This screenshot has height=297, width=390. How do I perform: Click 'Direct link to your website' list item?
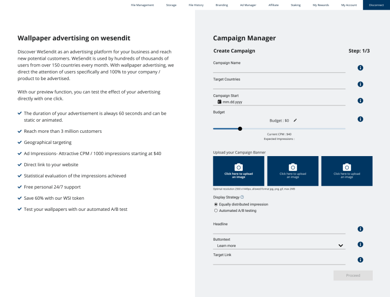[x=51, y=165]
